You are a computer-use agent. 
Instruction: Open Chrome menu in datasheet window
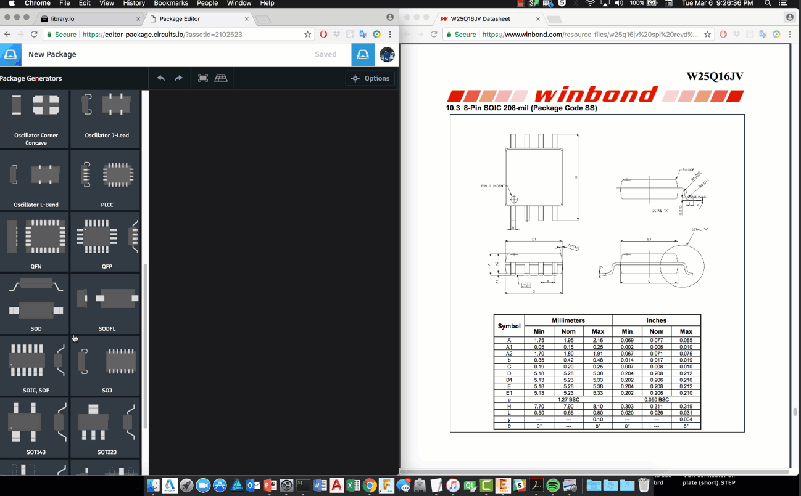point(790,35)
